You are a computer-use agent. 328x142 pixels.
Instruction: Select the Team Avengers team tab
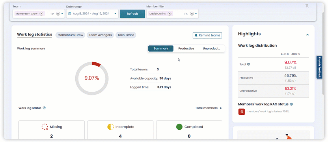coord(100,35)
